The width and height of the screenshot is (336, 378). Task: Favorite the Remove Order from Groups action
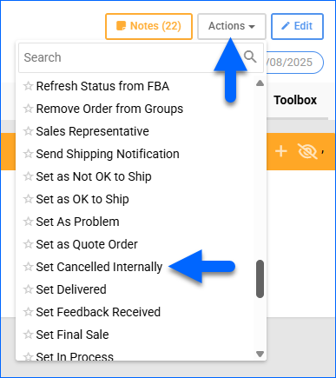28,109
